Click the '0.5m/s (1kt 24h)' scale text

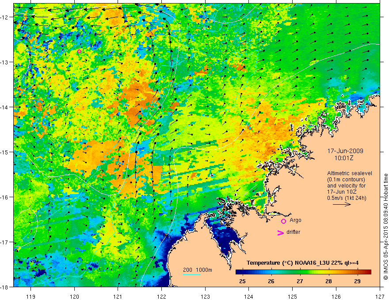coord(347,198)
